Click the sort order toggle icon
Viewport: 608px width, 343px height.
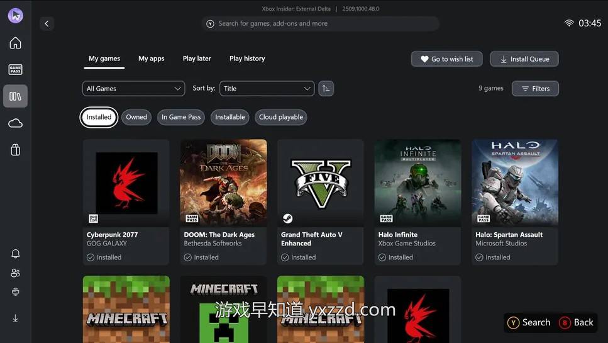point(326,89)
